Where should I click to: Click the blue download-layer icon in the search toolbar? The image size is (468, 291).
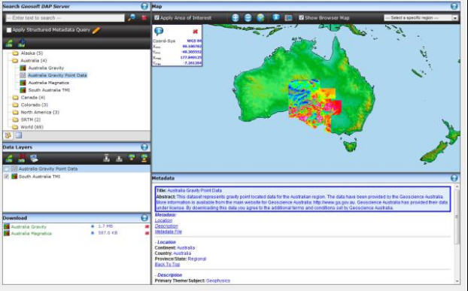pyautogui.click(x=22, y=43)
